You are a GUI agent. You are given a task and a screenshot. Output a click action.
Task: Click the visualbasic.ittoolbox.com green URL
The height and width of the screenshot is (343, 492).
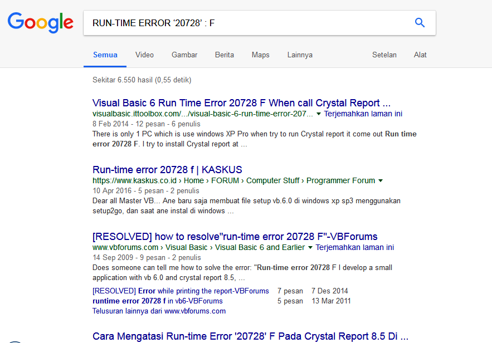point(203,114)
